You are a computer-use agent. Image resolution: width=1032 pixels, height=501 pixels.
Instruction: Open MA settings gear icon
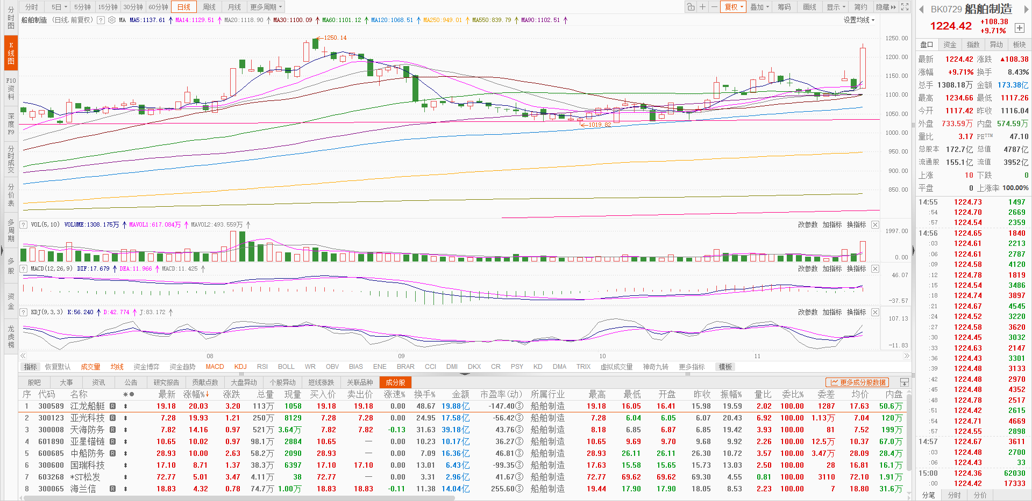click(112, 20)
